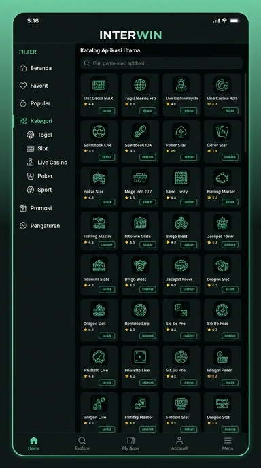The width and height of the screenshot is (261, 468).
Task: Tap the Wi-Fi status icon
Action: (224, 20)
